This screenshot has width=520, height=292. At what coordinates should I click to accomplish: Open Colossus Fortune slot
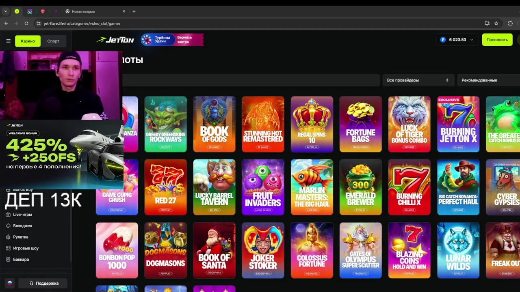(312, 250)
